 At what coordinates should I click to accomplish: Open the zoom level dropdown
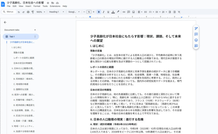pyautogui.click(x=41, y=12)
